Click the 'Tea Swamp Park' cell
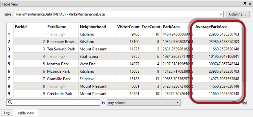The height and width of the screenshot is (117, 253). (x=62, y=49)
